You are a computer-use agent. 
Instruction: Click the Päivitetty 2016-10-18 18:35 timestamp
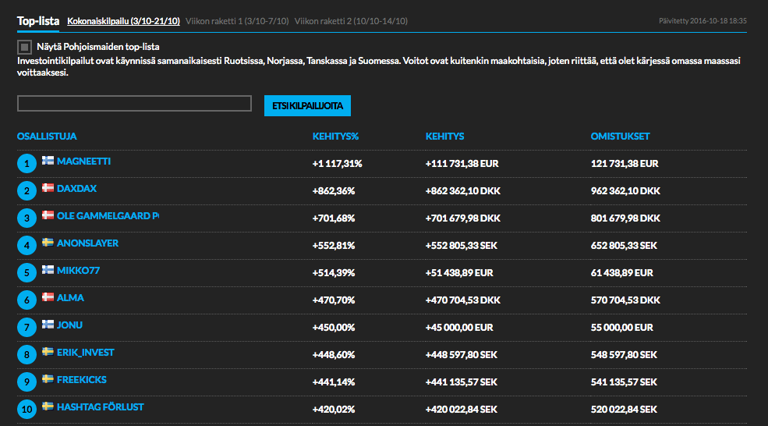703,21
